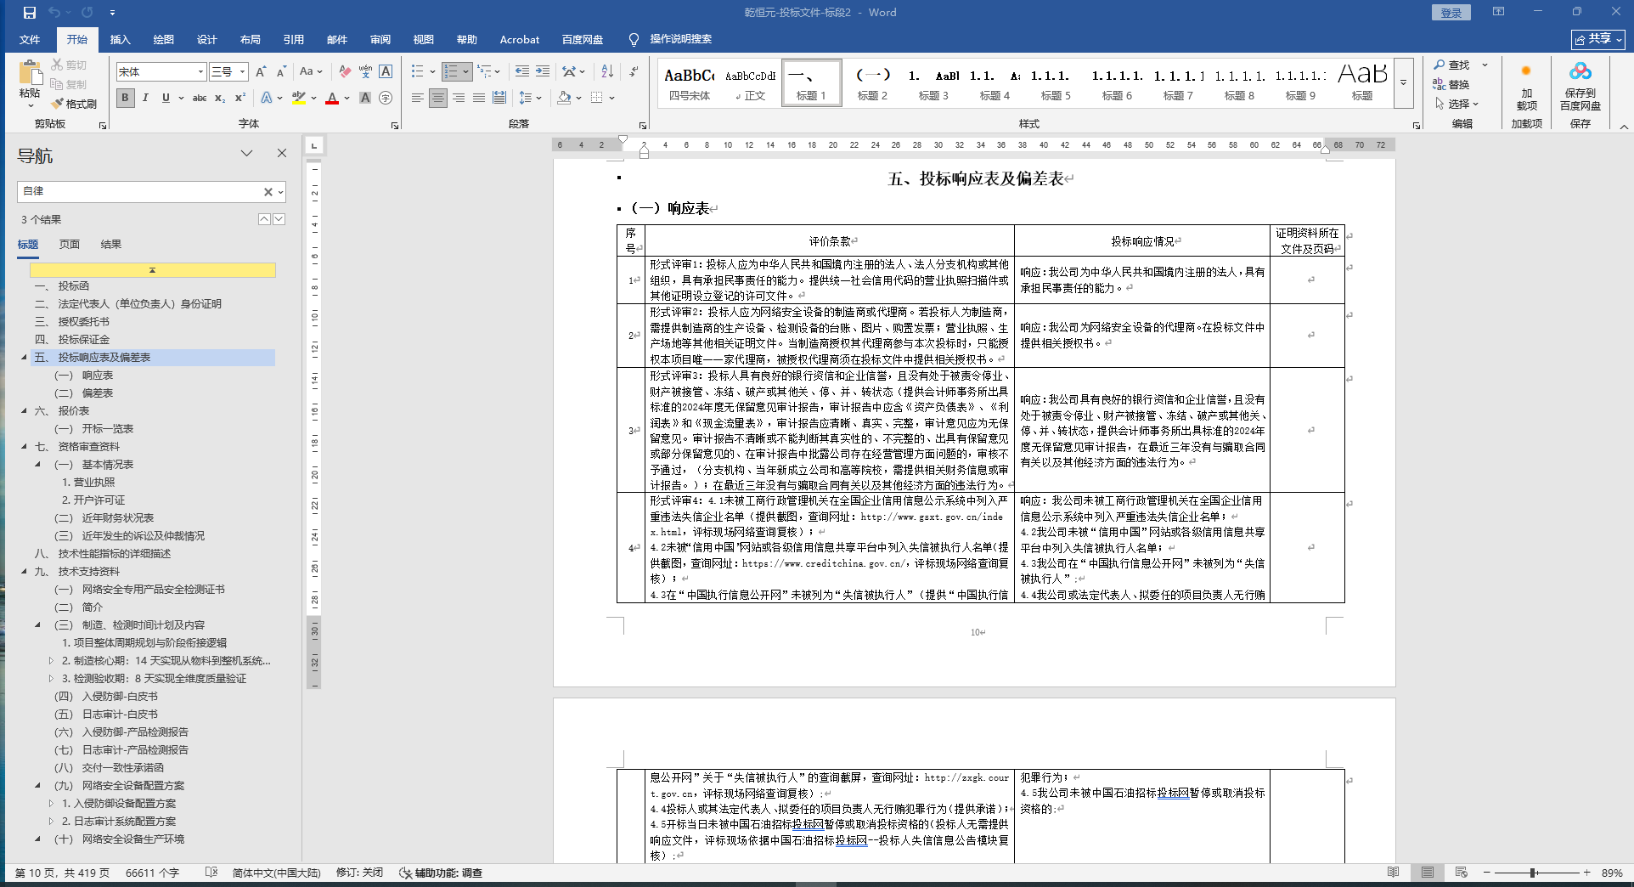Align paragraph text to the left
Screen dimensions: 1634x887
point(417,98)
